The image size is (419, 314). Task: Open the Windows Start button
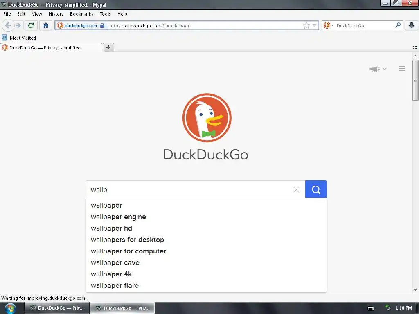10,308
